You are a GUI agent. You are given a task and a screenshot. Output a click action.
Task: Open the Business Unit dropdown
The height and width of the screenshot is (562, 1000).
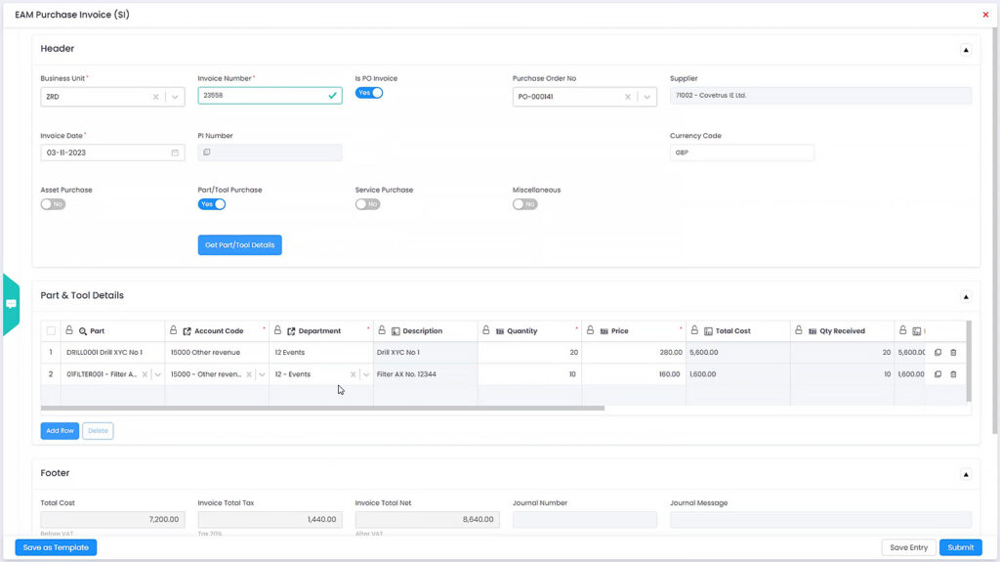[175, 97]
